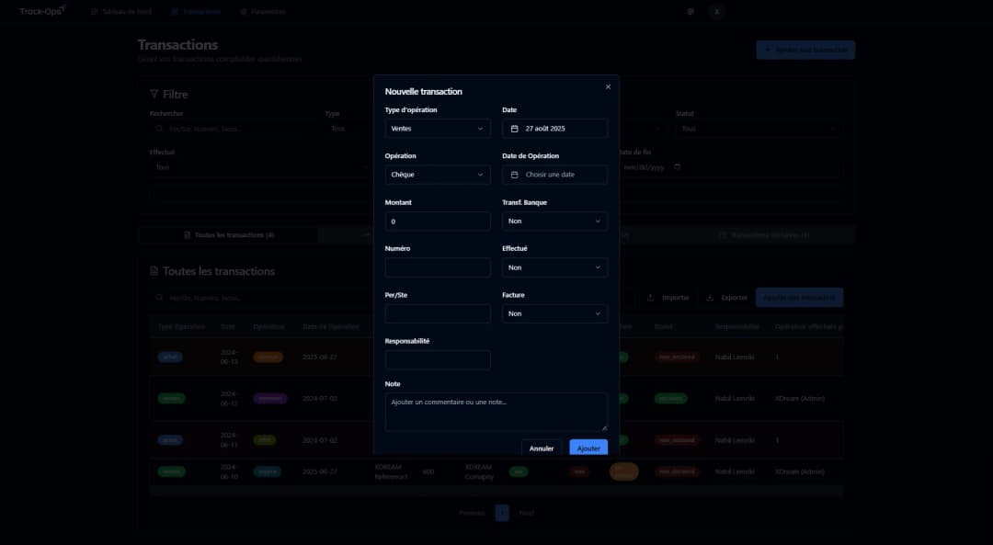Viewport: 993px width, 545px height.
Task: Open the Transf. Banque dropdown
Action: point(554,221)
